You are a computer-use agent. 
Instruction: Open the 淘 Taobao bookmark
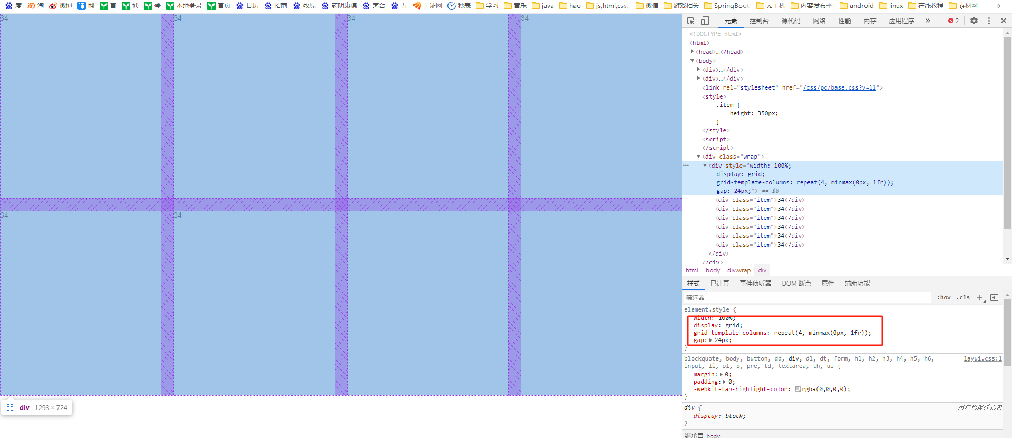pyautogui.click(x=36, y=6)
